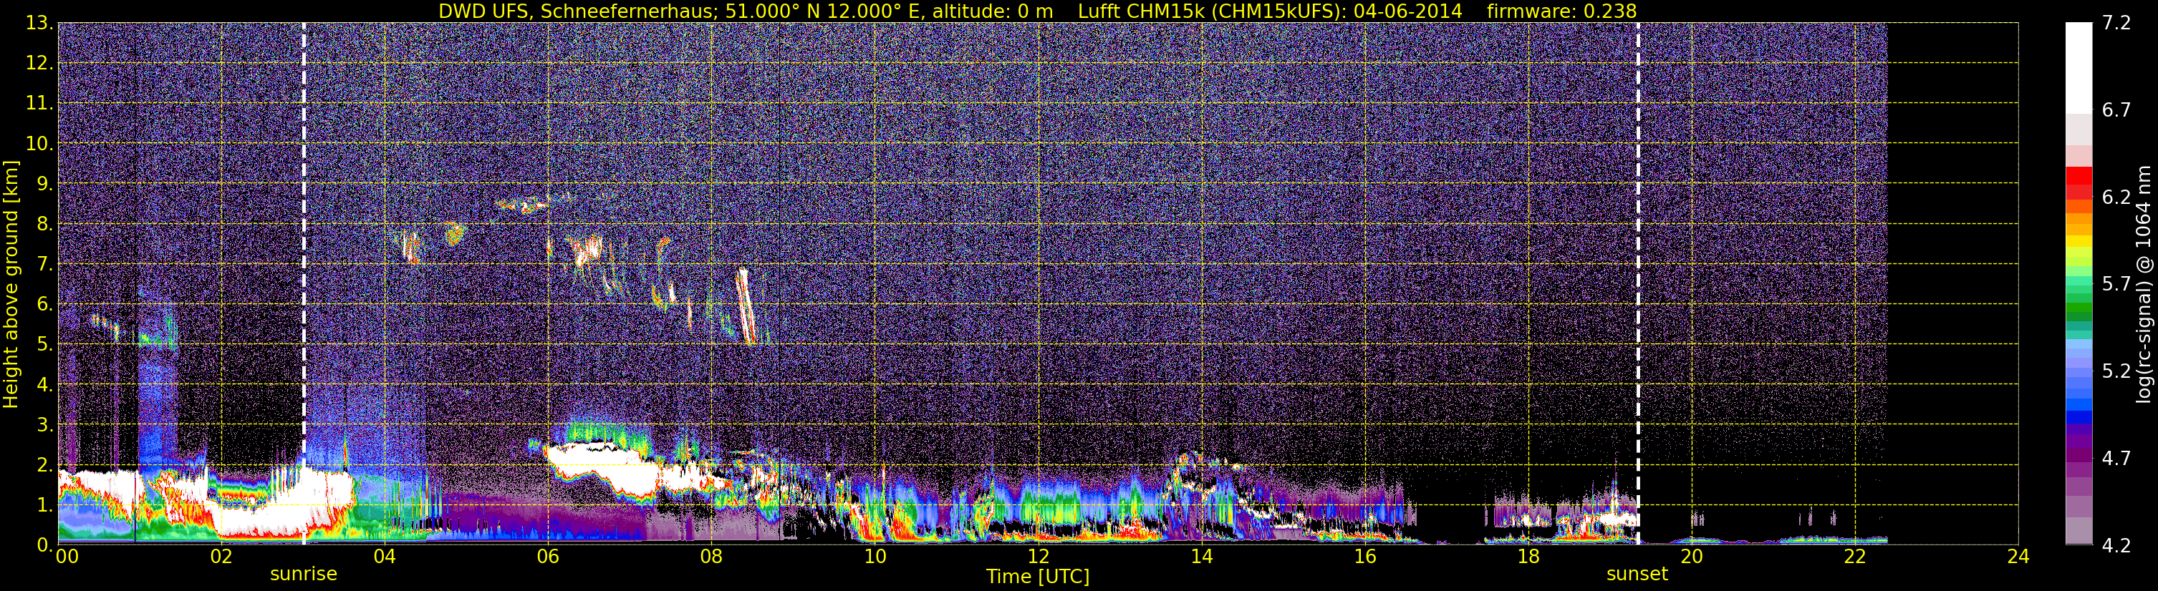Screen dimensions: 2158x591
Task: Click the 'Time [UTC]' axis title
Action: tap(1037, 576)
